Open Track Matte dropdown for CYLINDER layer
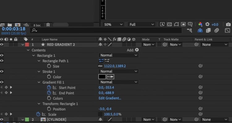Image resolution: width=232 pixels, height=123 pixels. (175, 120)
